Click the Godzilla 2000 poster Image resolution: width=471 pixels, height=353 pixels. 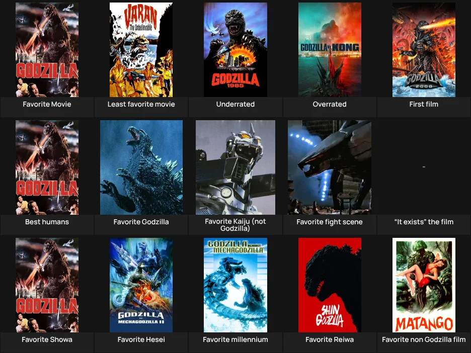point(424,50)
